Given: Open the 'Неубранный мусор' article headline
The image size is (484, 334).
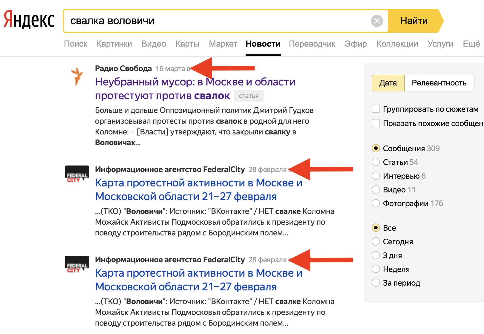Looking at the screenshot, I should click(x=195, y=89).
